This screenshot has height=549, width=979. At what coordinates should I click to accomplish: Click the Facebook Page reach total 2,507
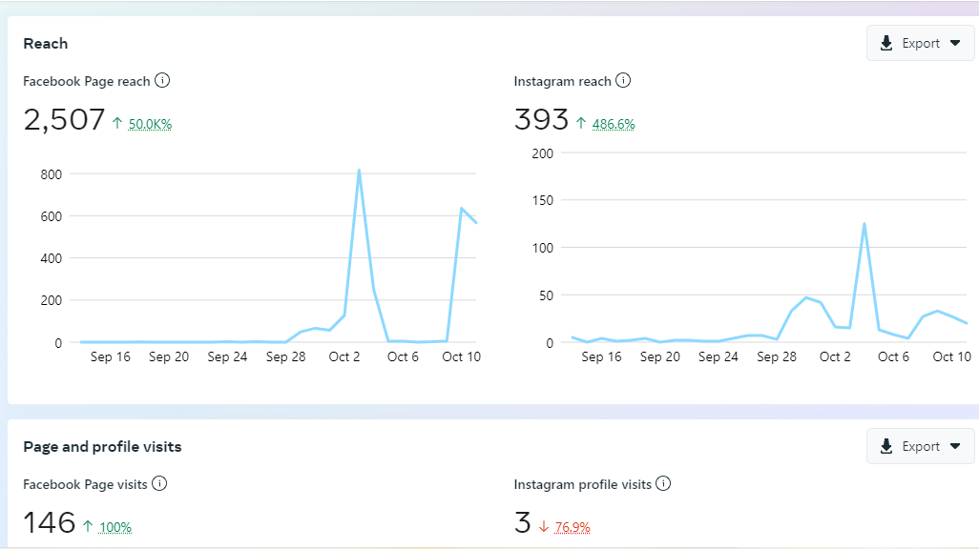64,119
